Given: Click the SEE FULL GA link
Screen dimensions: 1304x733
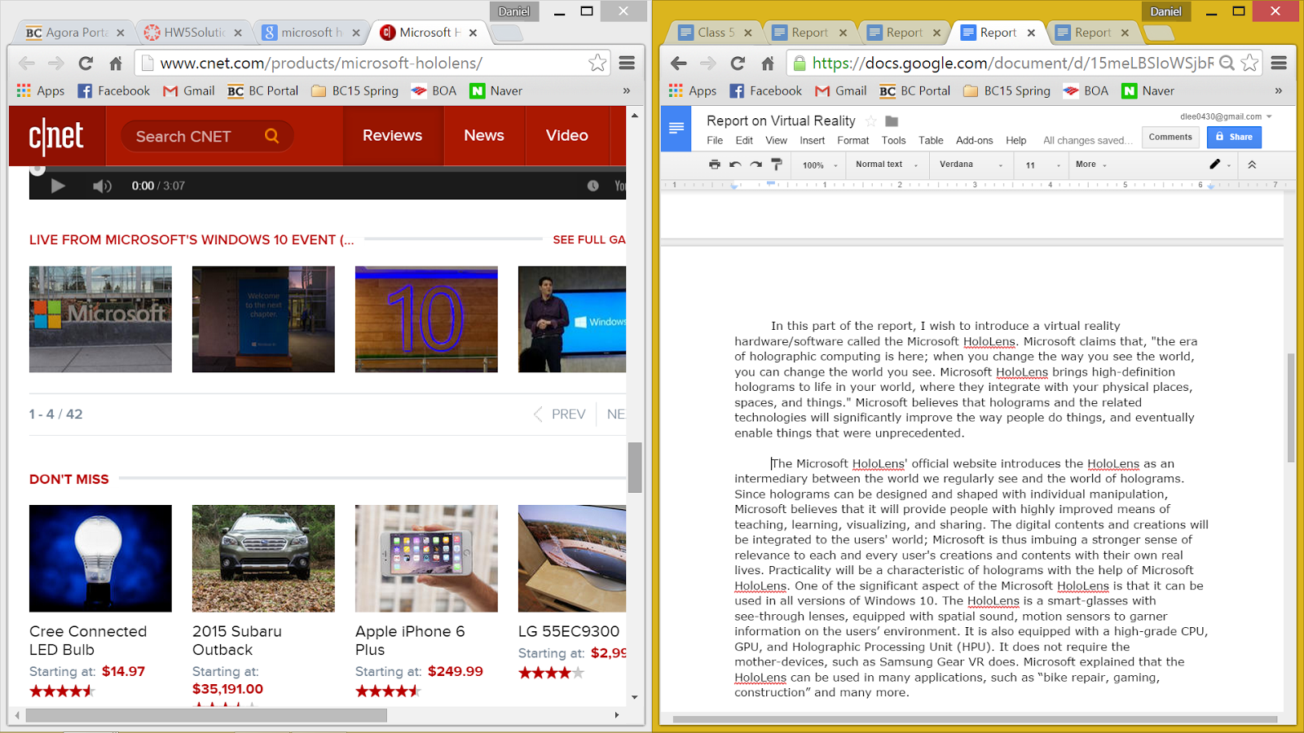Looking at the screenshot, I should pos(589,239).
